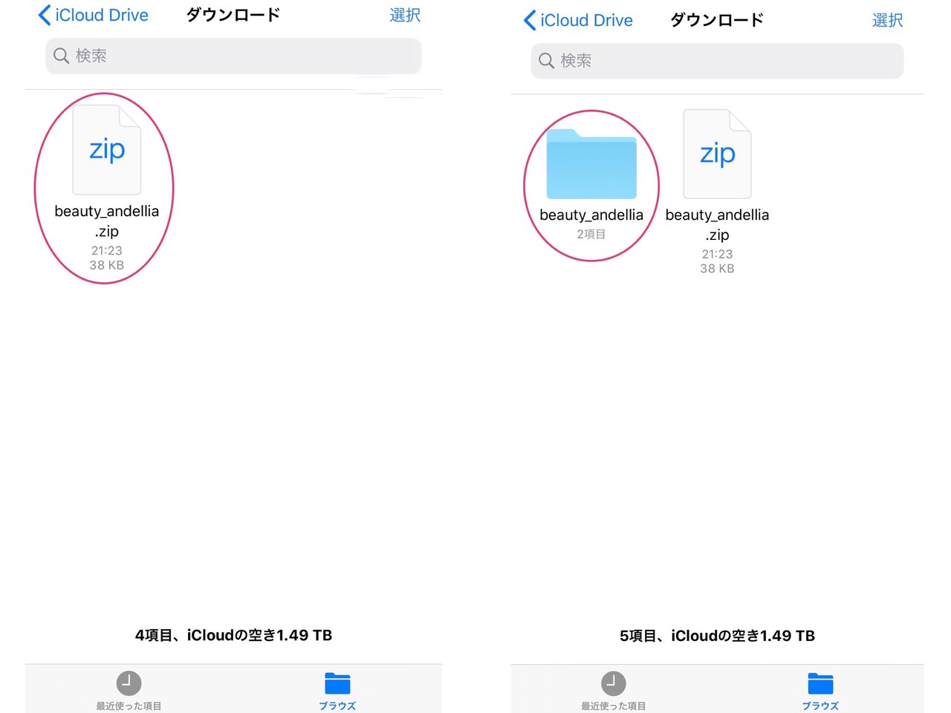
Task: Go back to iCloud Drive in right screen
Action: tap(578, 20)
